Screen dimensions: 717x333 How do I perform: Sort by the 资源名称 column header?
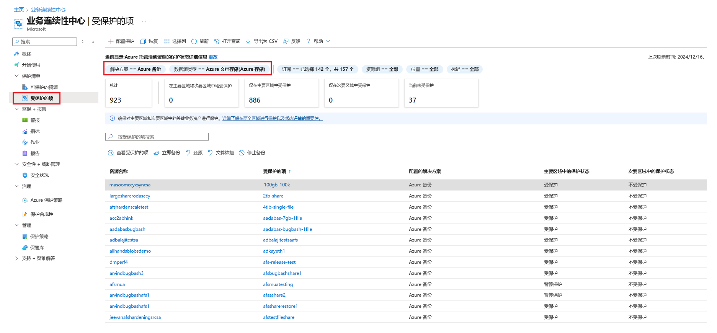coord(119,171)
